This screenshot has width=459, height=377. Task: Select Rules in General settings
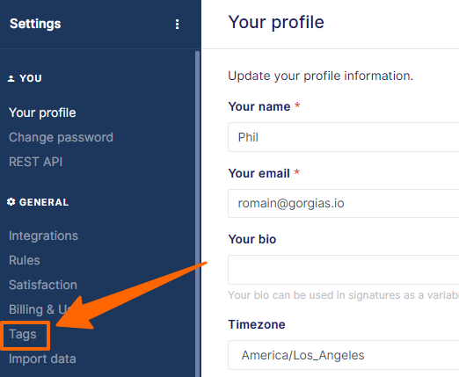point(25,260)
